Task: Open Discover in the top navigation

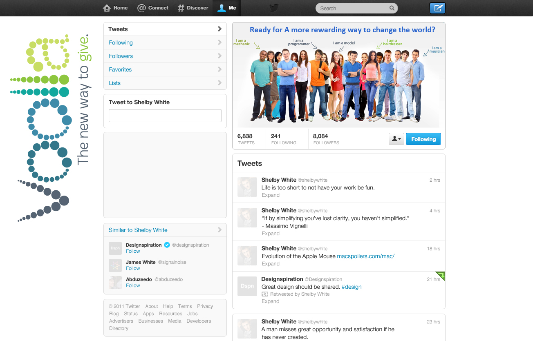Action: (193, 8)
